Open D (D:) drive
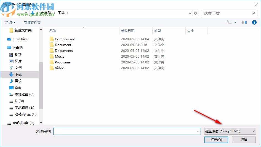 pyautogui.click(x=17, y=101)
